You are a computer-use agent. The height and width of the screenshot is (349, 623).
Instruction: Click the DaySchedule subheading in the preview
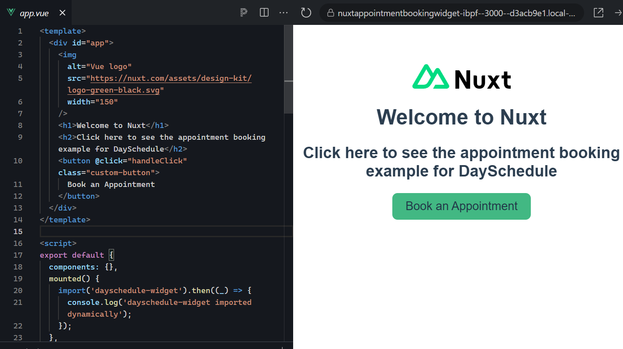(461, 162)
